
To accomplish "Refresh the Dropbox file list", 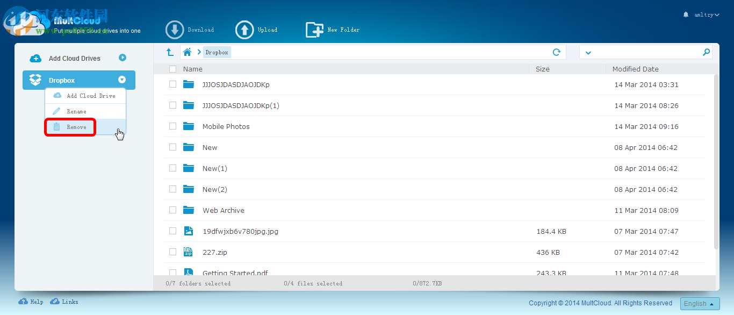I will click(558, 52).
